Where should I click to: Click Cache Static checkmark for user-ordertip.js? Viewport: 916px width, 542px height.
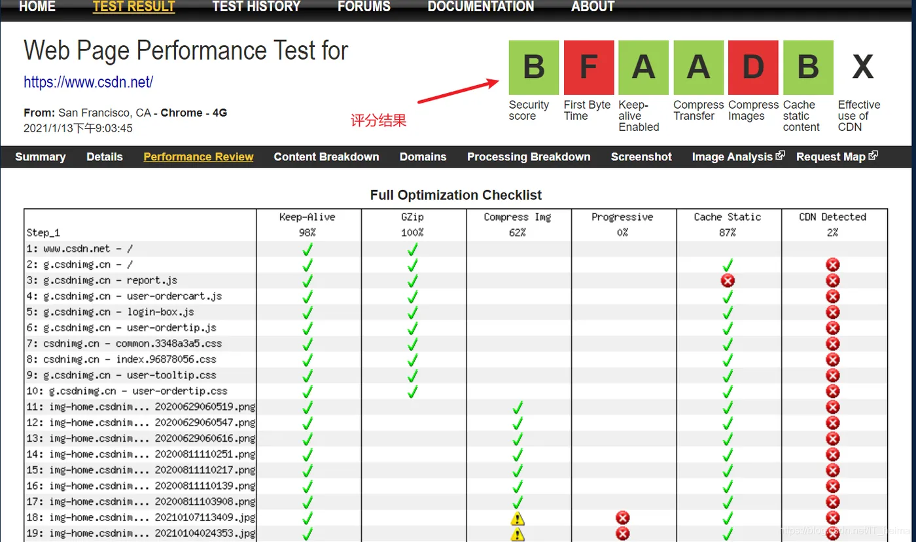728,328
